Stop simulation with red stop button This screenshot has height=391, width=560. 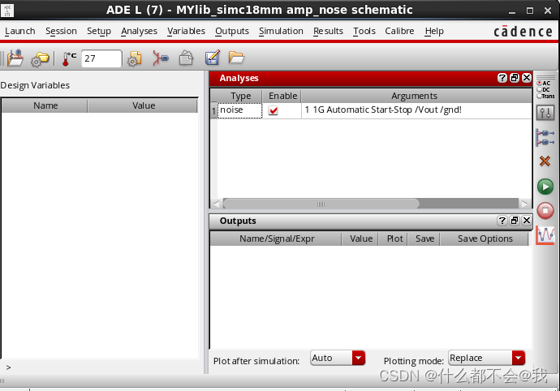(x=545, y=210)
